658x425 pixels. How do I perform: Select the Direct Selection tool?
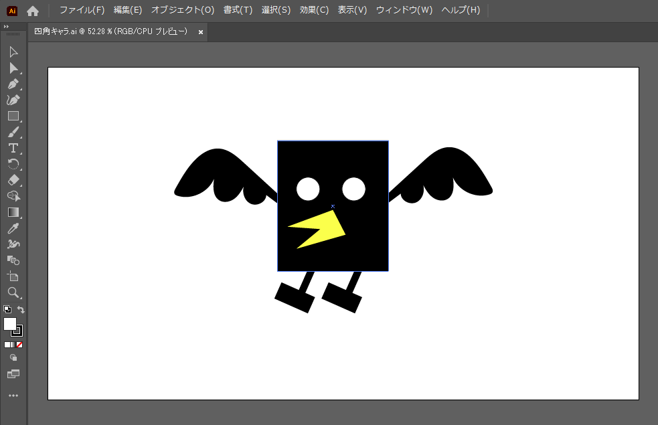(13, 68)
